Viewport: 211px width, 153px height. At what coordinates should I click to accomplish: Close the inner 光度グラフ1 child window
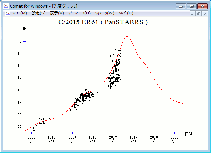205,13
